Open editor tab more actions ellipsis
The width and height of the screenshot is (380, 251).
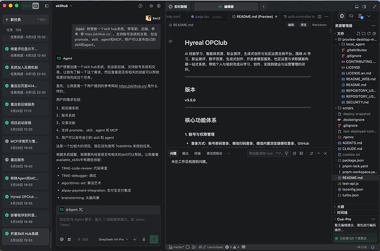point(327,17)
